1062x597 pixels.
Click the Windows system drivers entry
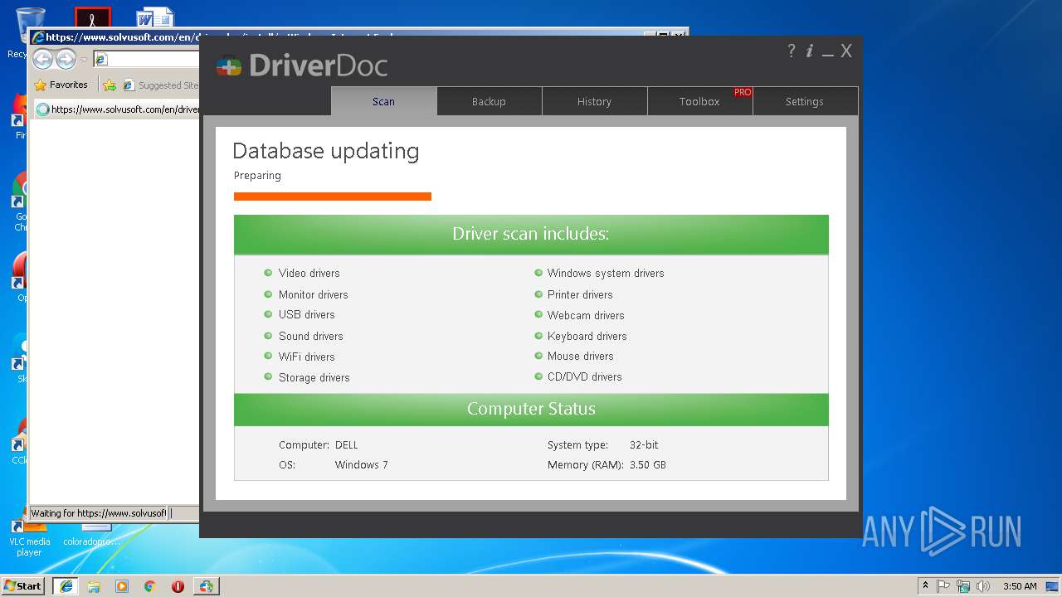pos(606,273)
